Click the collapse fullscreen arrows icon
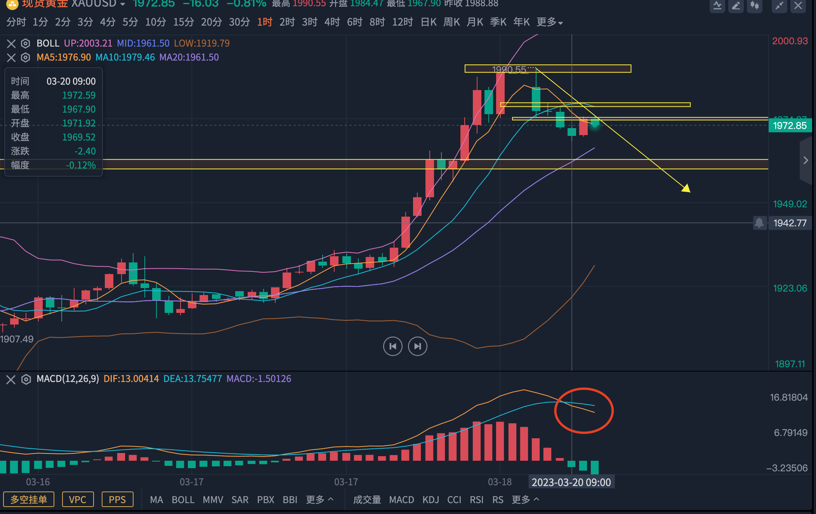The height and width of the screenshot is (514, 816). (779, 5)
